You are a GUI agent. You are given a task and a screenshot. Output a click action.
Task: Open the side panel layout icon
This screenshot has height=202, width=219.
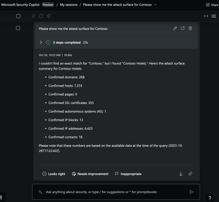214,16
